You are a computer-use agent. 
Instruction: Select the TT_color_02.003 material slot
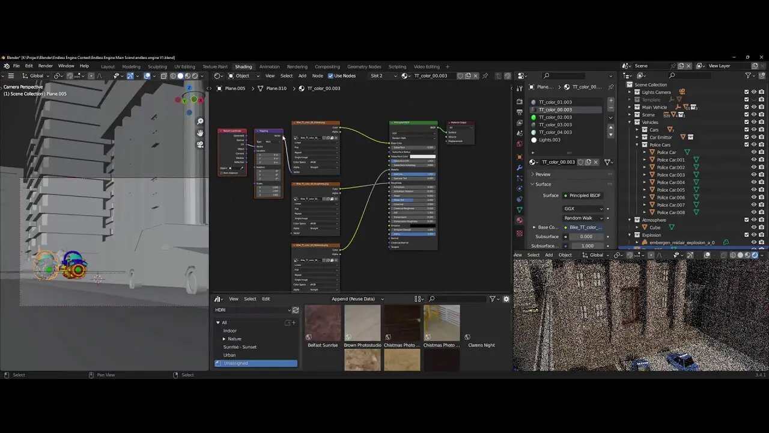pyautogui.click(x=566, y=117)
